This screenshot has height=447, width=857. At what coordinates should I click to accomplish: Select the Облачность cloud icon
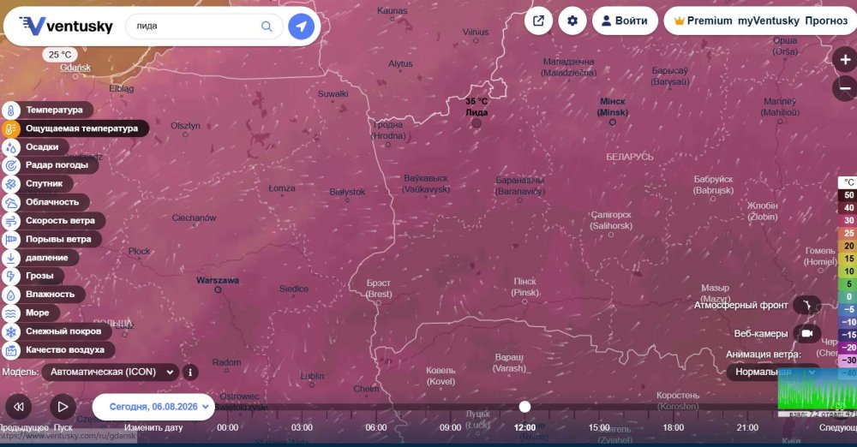tap(11, 203)
